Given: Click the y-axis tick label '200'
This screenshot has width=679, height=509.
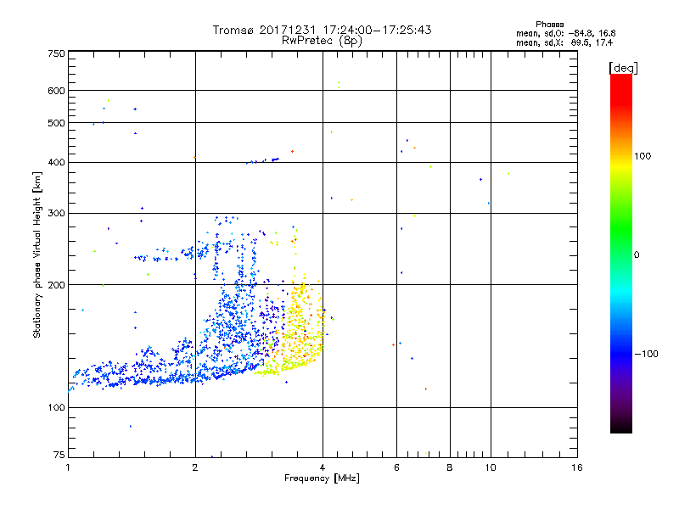Looking at the screenshot, I should click(56, 285).
